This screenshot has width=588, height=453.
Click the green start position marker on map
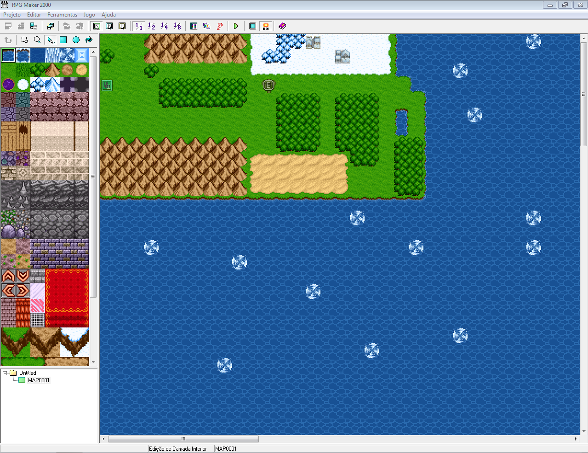click(107, 85)
